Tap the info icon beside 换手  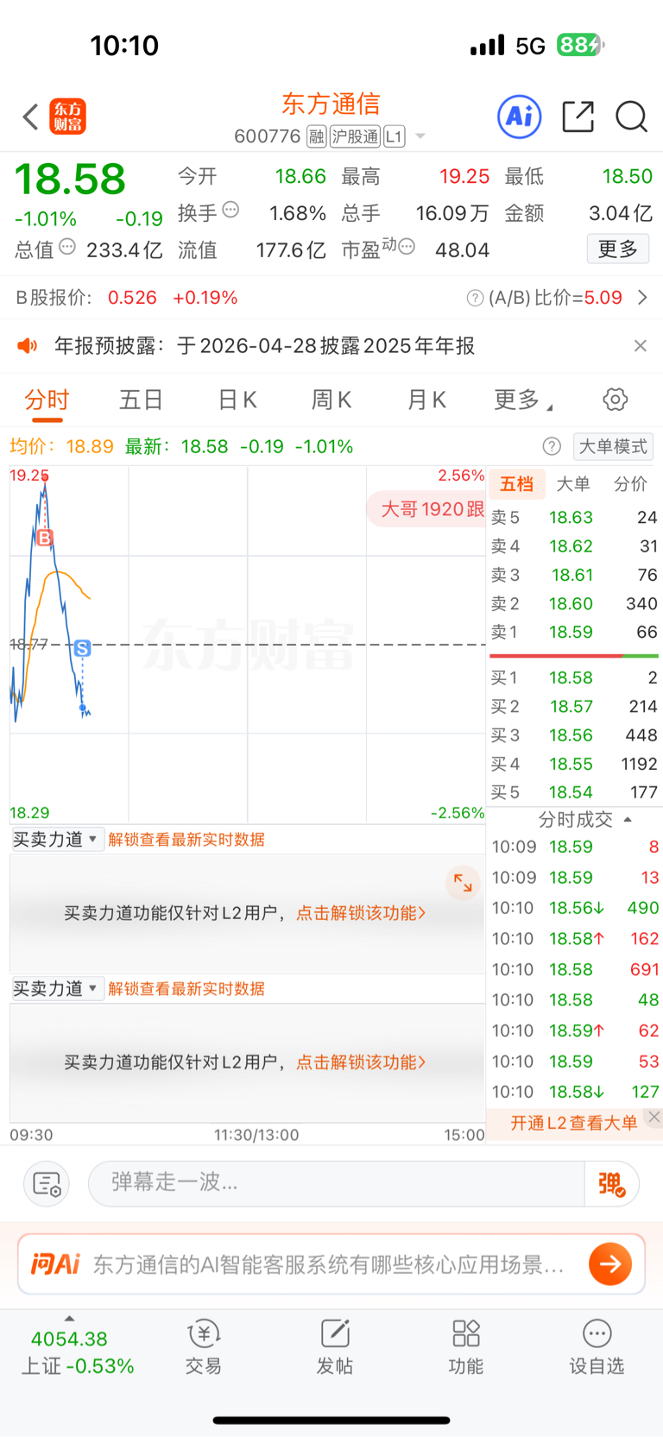230,209
